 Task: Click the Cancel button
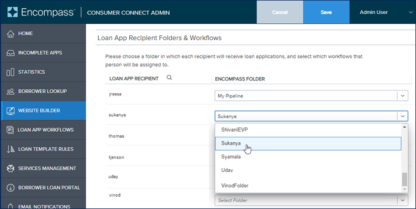pyautogui.click(x=280, y=12)
